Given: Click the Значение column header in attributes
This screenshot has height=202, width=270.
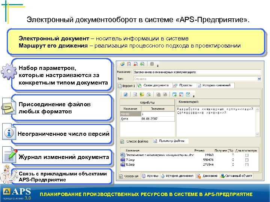Looking at the screenshot, I should click(x=158, y=108).
